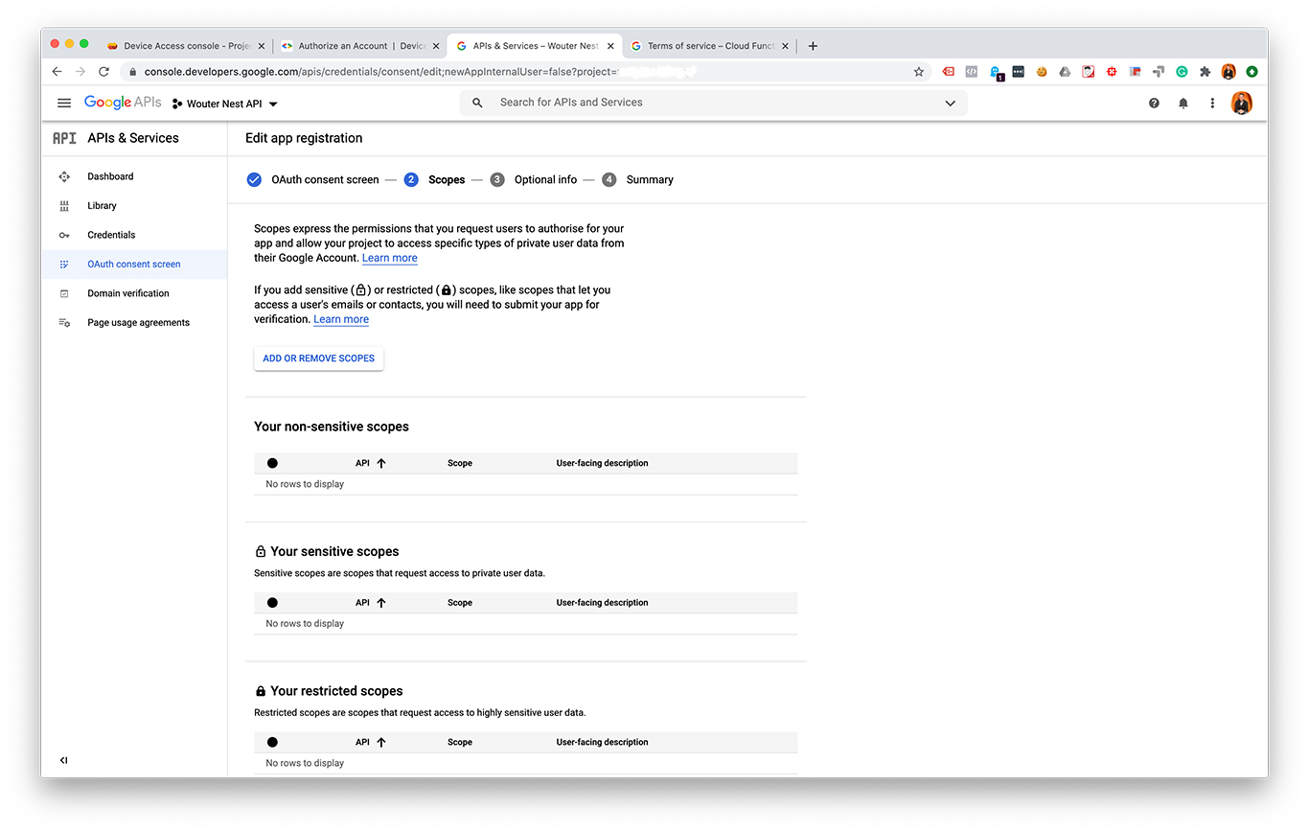Screen dimensions: 1309x832
Task: Open the Google Drive extension icon
Action: click(1066, 72)
